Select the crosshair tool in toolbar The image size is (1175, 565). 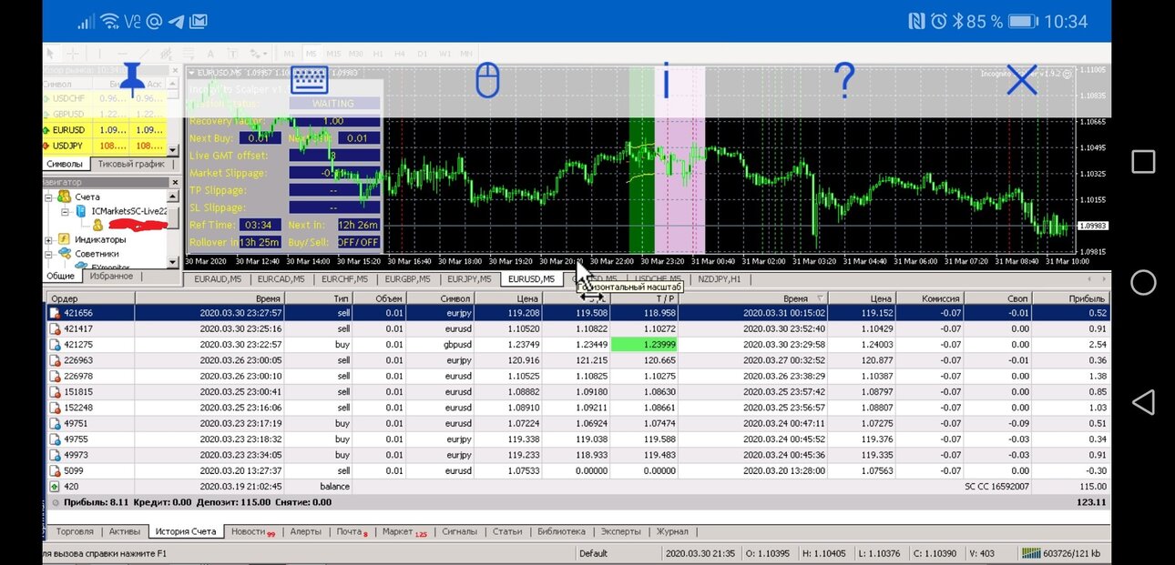[72, 53]
